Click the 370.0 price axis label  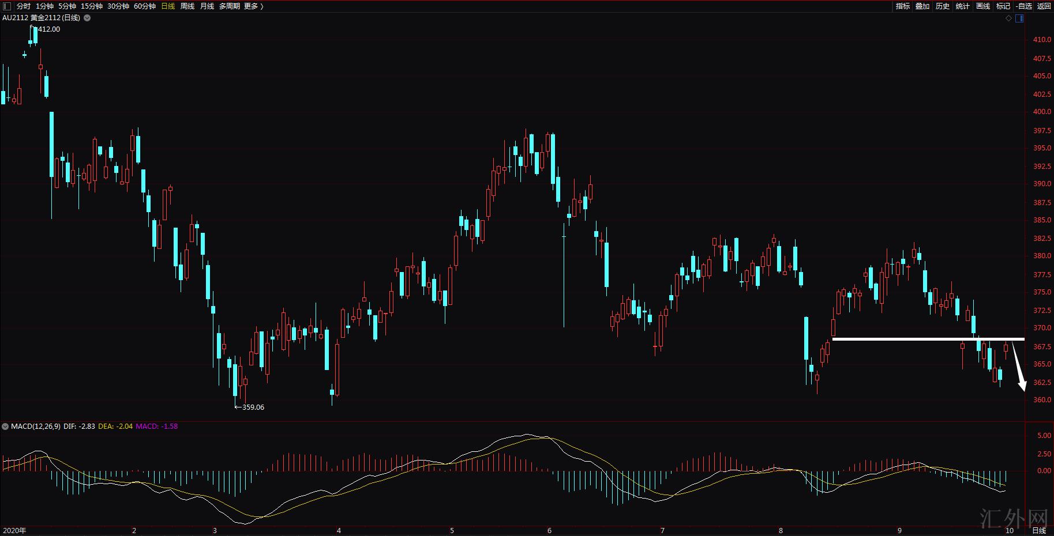tap(1042, 328)
